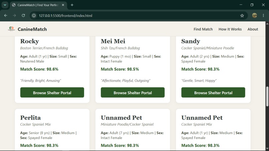269x151 pixels.
Task: Open the About nav link
Action: click(x=253, y=29)
